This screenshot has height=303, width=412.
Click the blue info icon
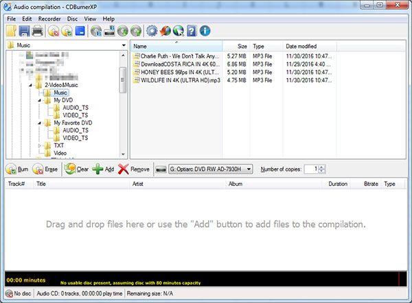[205, 31]
